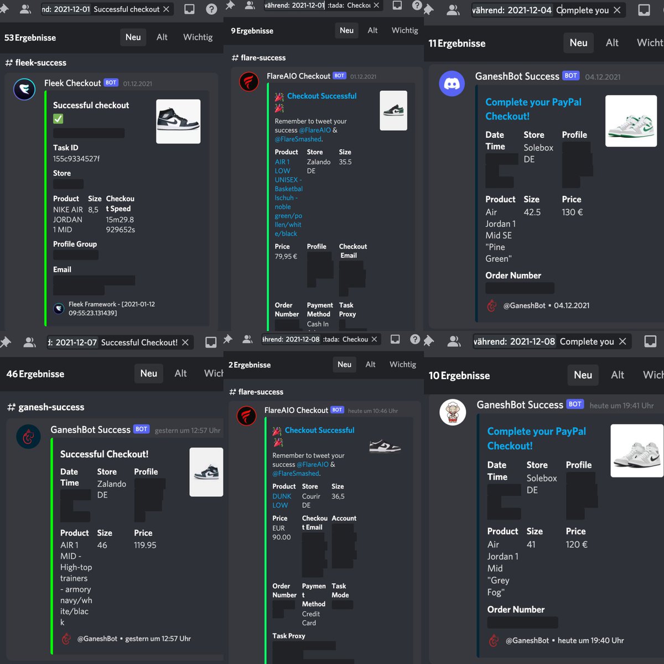Viewport: 664px width, 664px height.
Task: Open inbox icon above 9 Ergebnisse panel
Action: click(397, 5)
